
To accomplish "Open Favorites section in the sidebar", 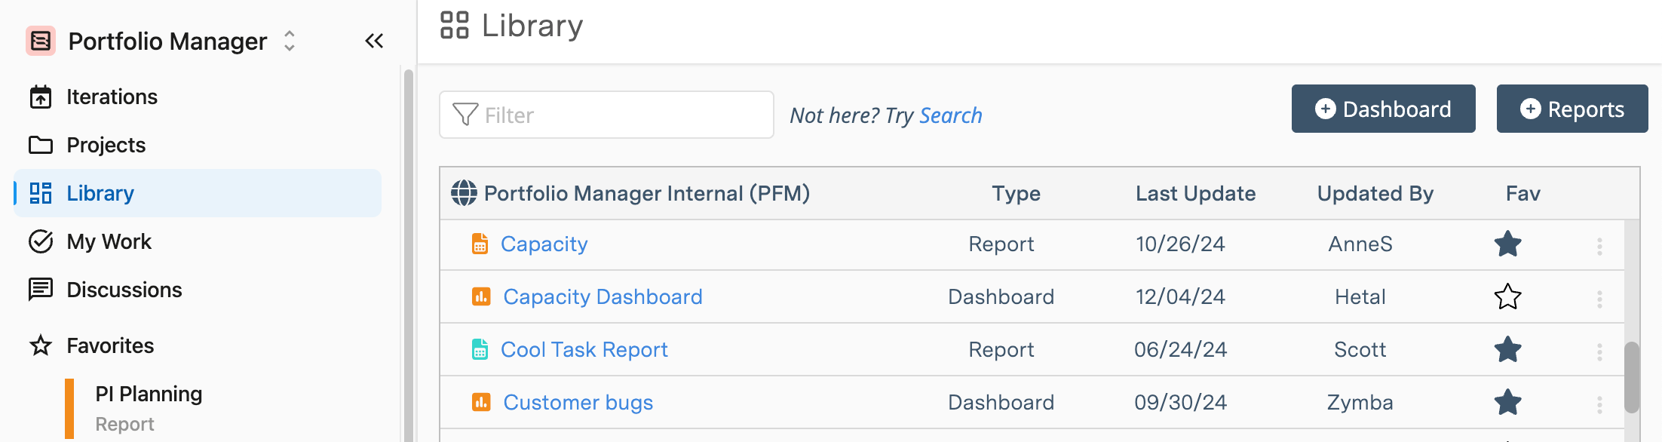I will 110,345.
